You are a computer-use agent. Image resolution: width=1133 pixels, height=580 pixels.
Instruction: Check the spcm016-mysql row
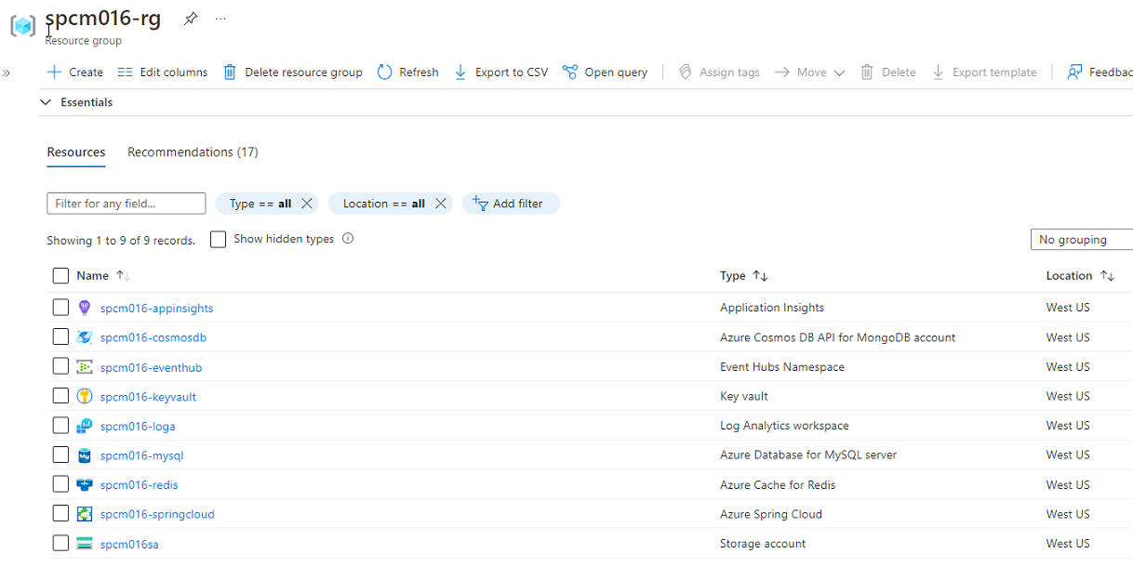pos(60,455)
